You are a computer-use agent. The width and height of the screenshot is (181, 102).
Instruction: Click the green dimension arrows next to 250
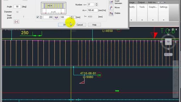(37, 36)
